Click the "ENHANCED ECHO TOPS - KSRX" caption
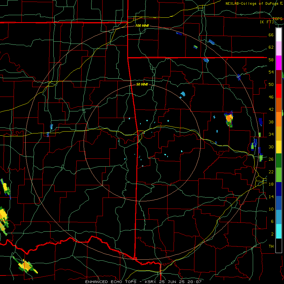The height and width of the screenshot is (284, 284). pyautogui.click(x=121, y=282)
